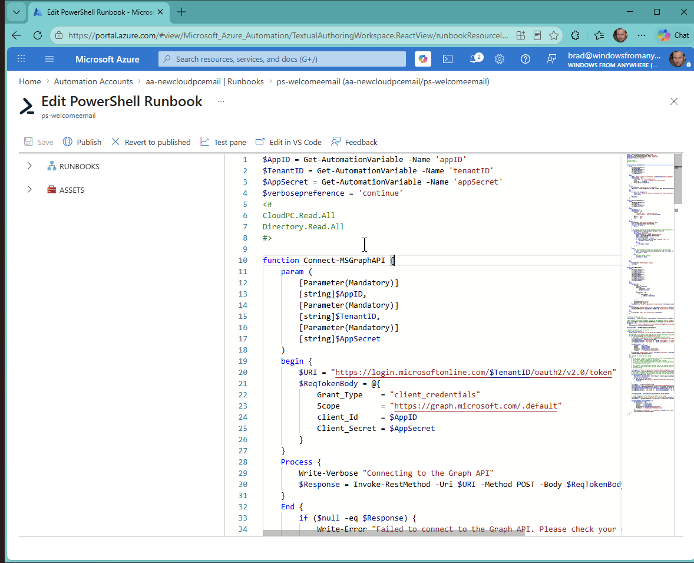
Task: Go back to previous page
Action: pyautogui.click(x=16, y=35)
